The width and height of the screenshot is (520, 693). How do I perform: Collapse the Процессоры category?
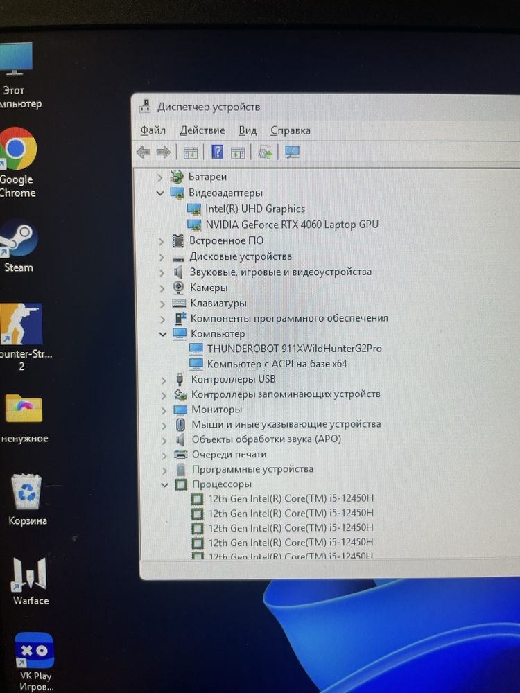(x=165, y=485)
